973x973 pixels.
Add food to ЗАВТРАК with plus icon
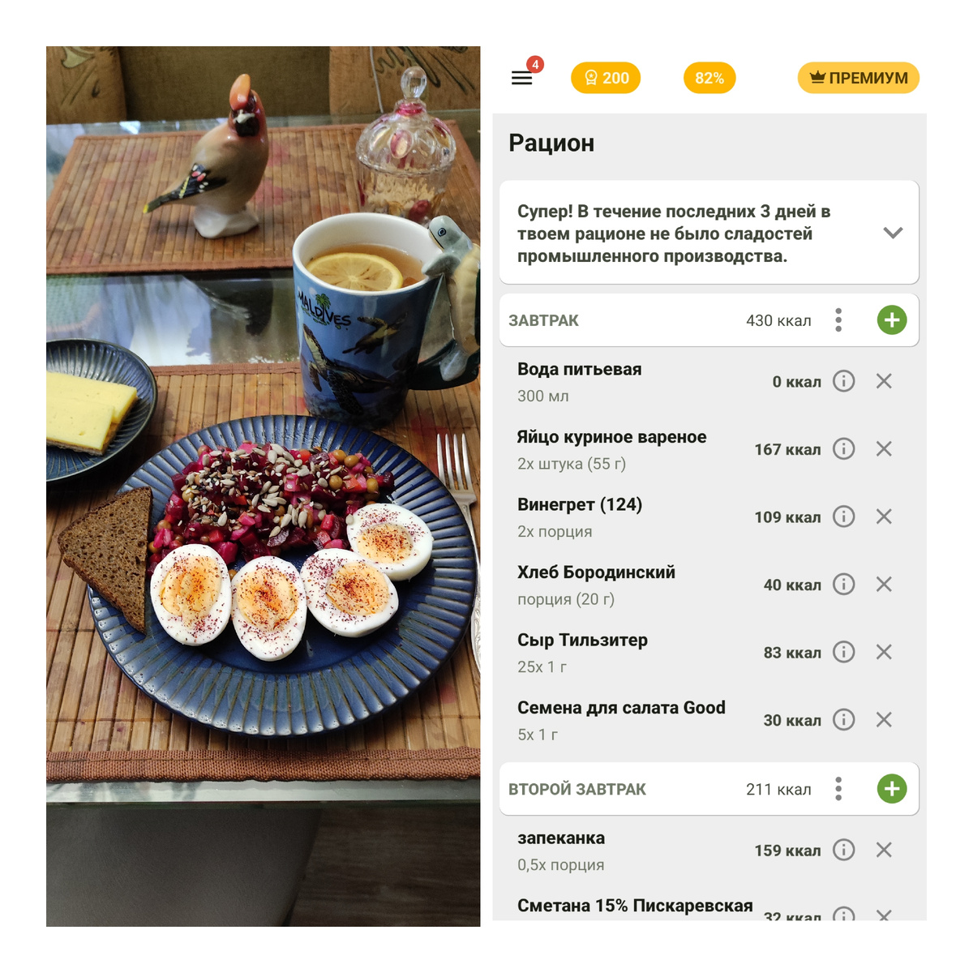point(892,320)
